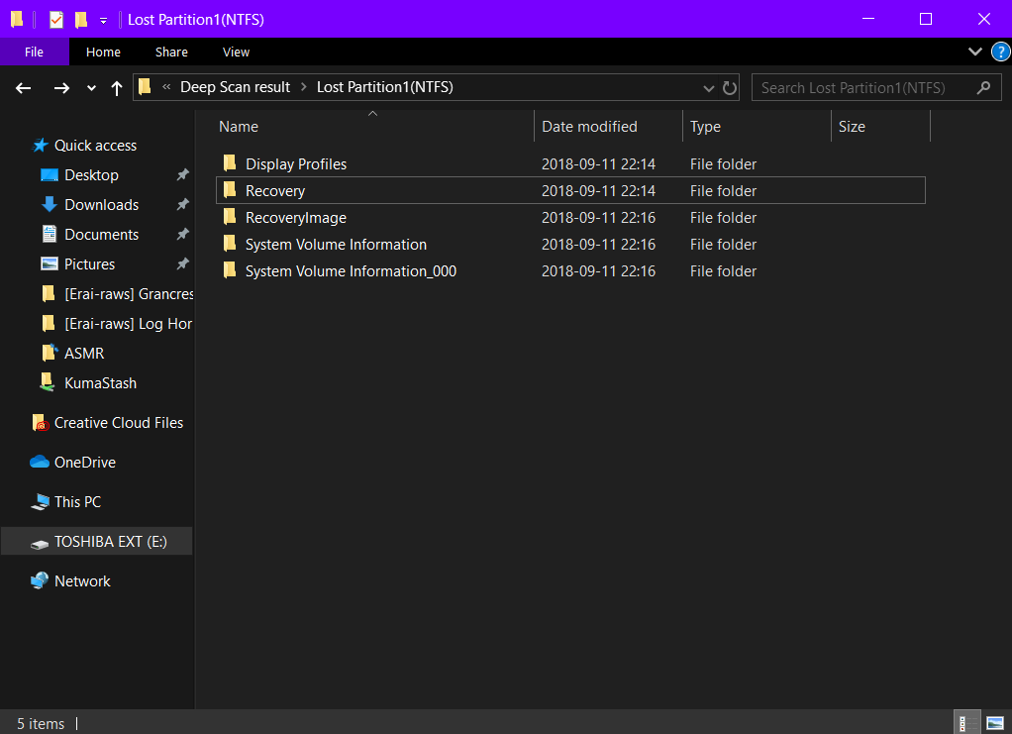Click the File folder type of RecoveryImage
The width and height of the screenshot is (1012, 734).
723,218
